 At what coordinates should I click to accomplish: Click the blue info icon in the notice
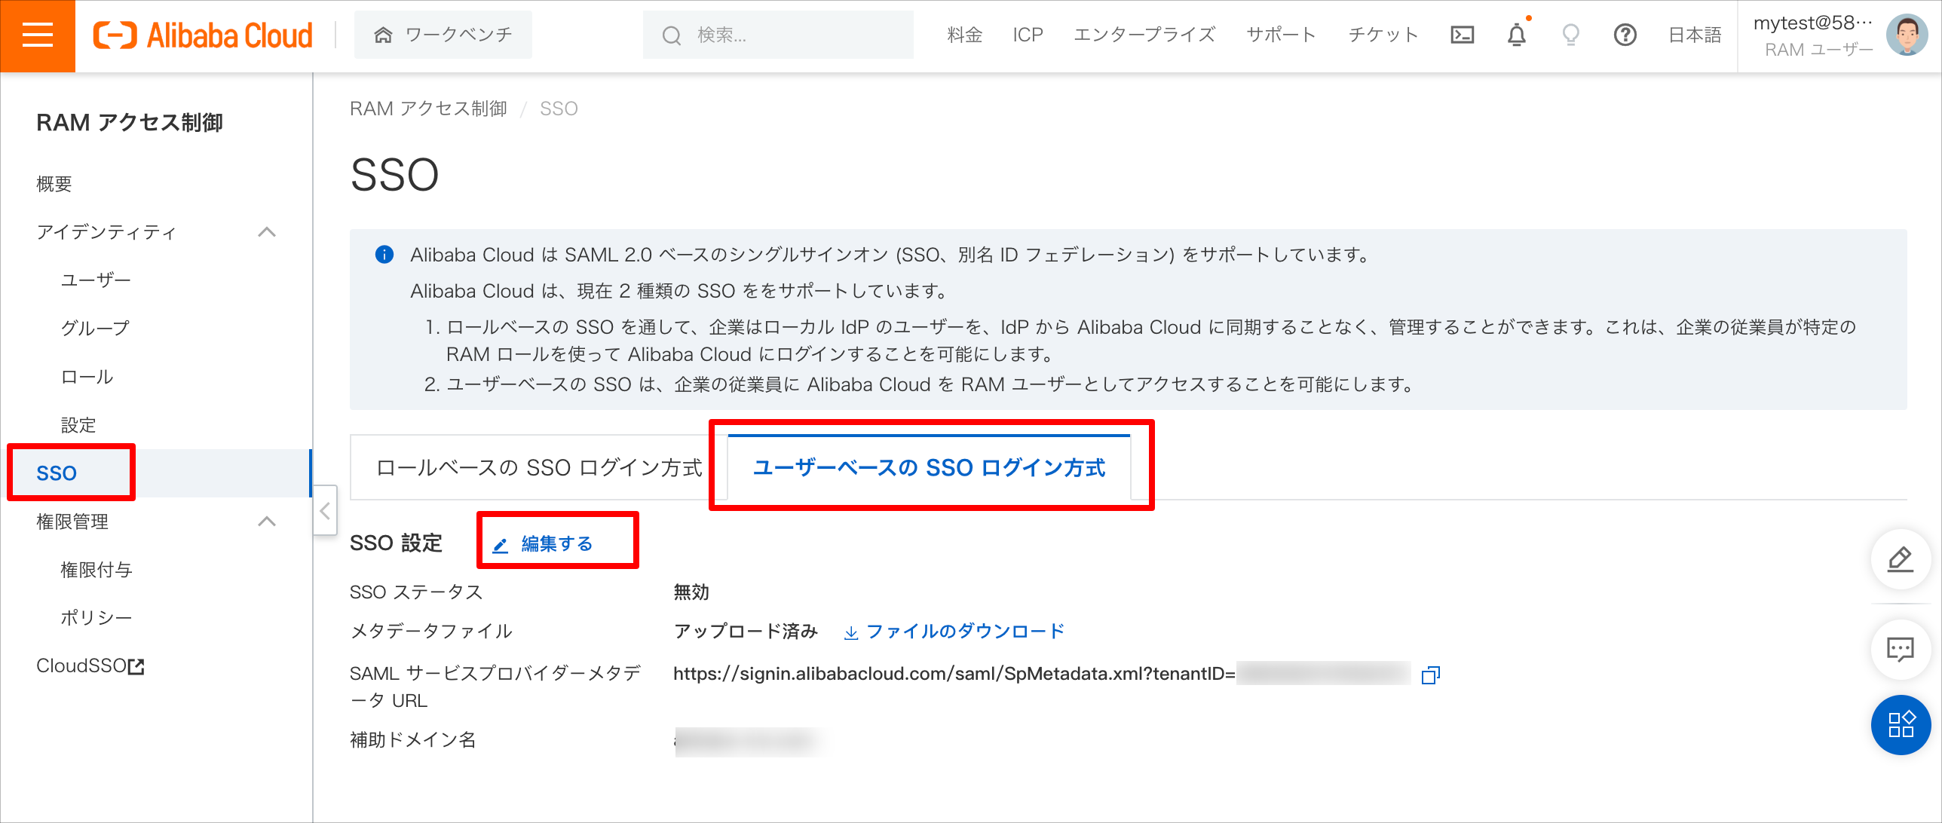(384, 255)
